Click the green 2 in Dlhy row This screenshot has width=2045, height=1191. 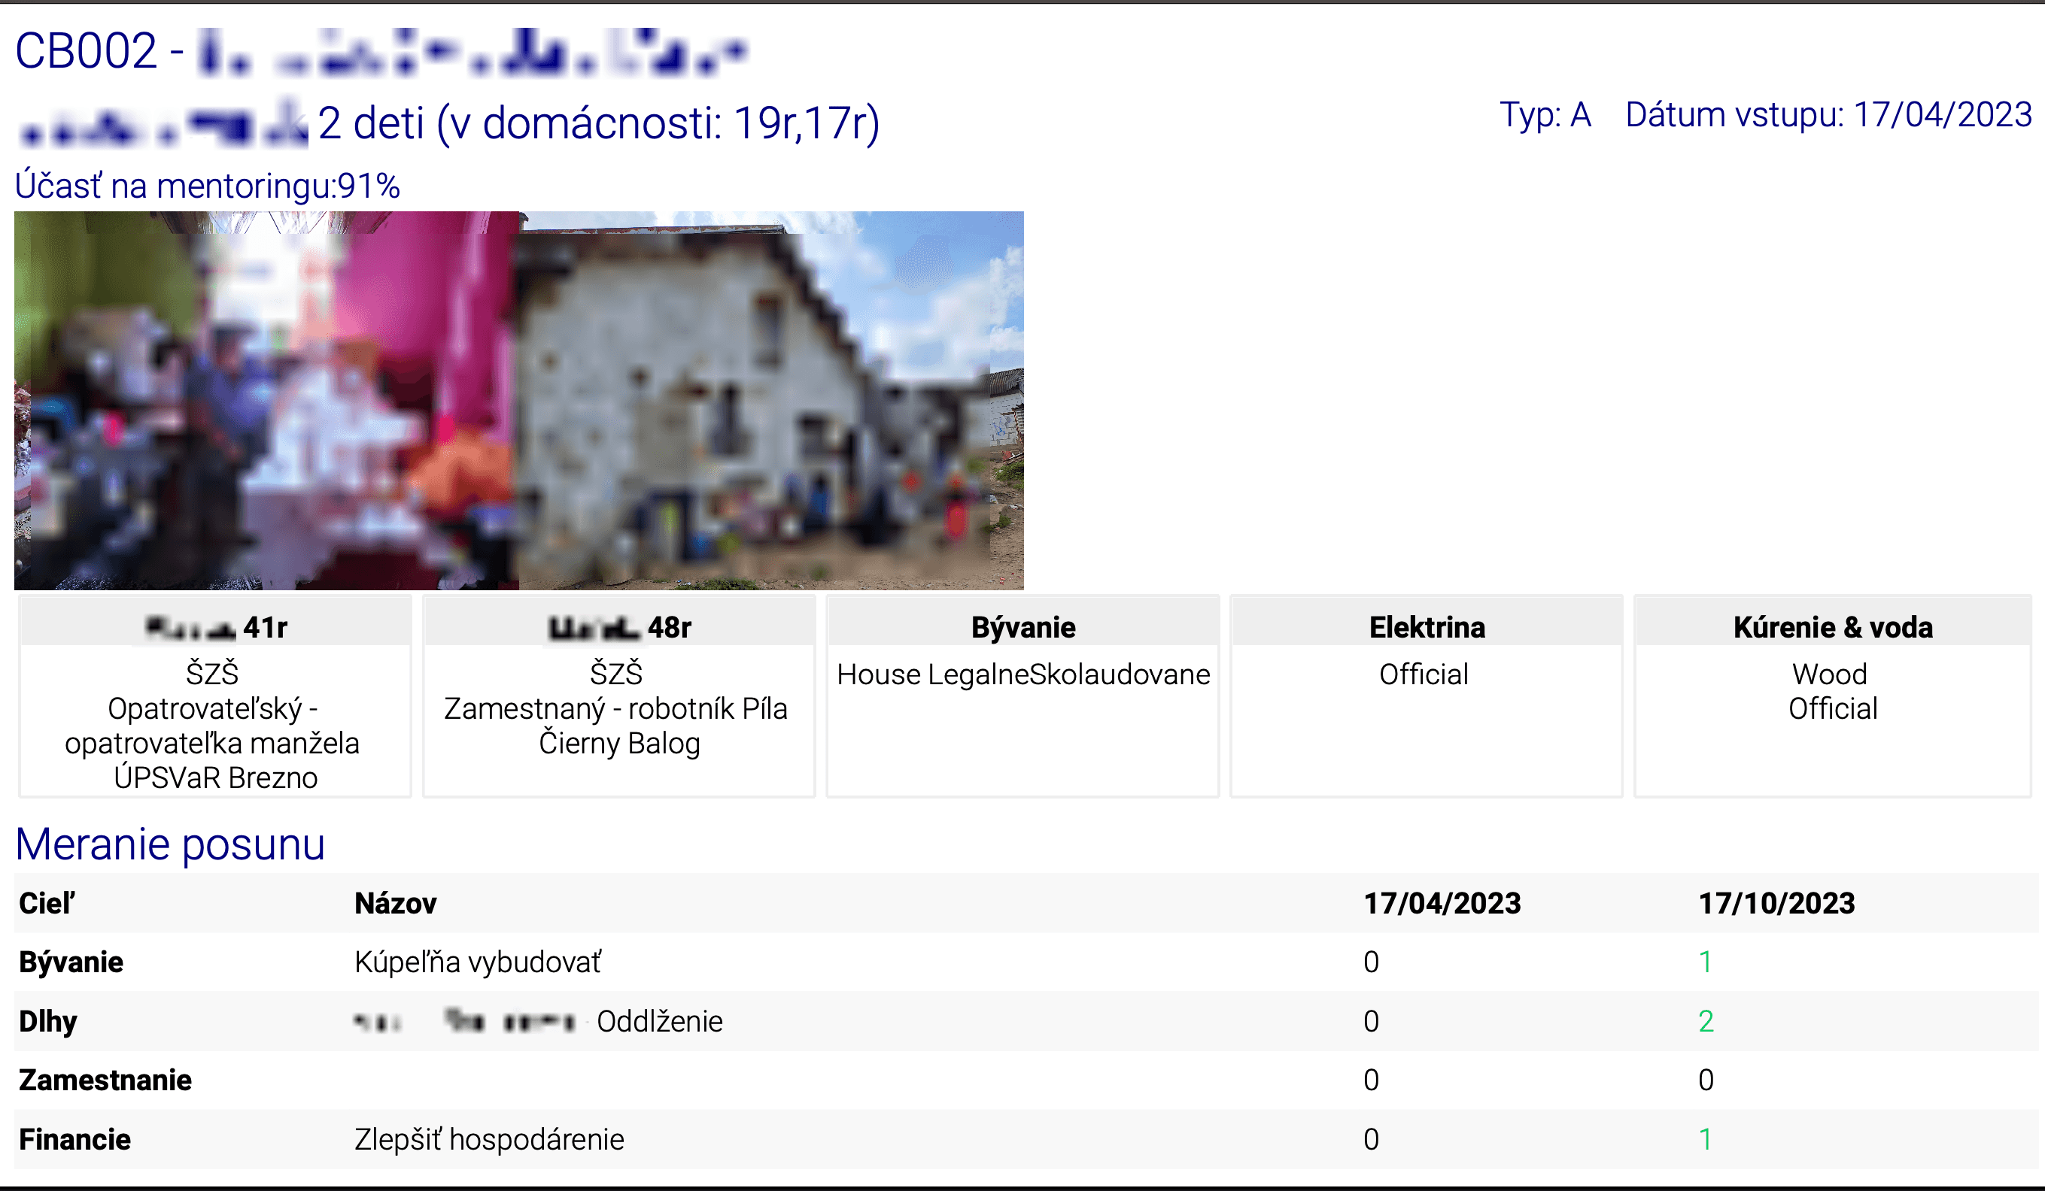point(1706,1022)
